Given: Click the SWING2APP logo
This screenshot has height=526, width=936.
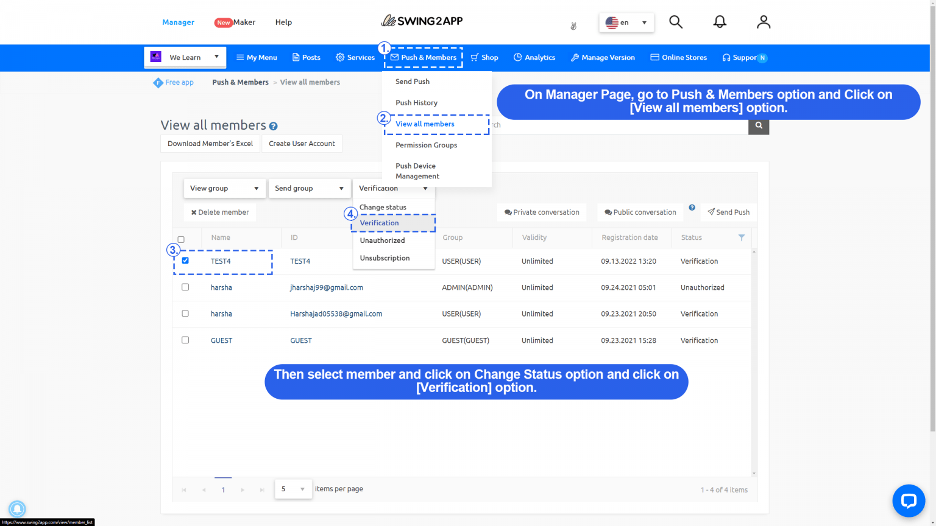Looking at the screenshot, I should pyautogui.click(x=422, y=20).
